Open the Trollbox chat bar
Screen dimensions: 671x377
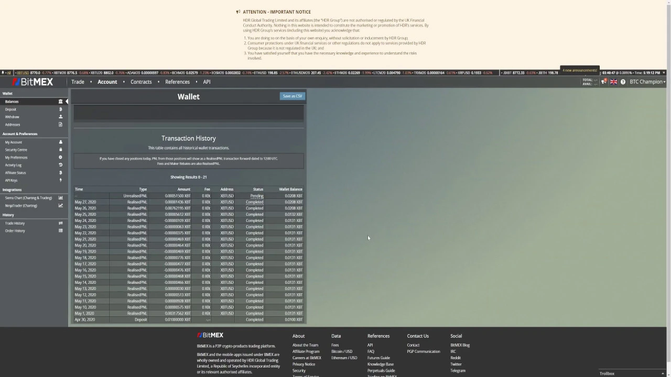pyautogui.click(x=632, y=373)
